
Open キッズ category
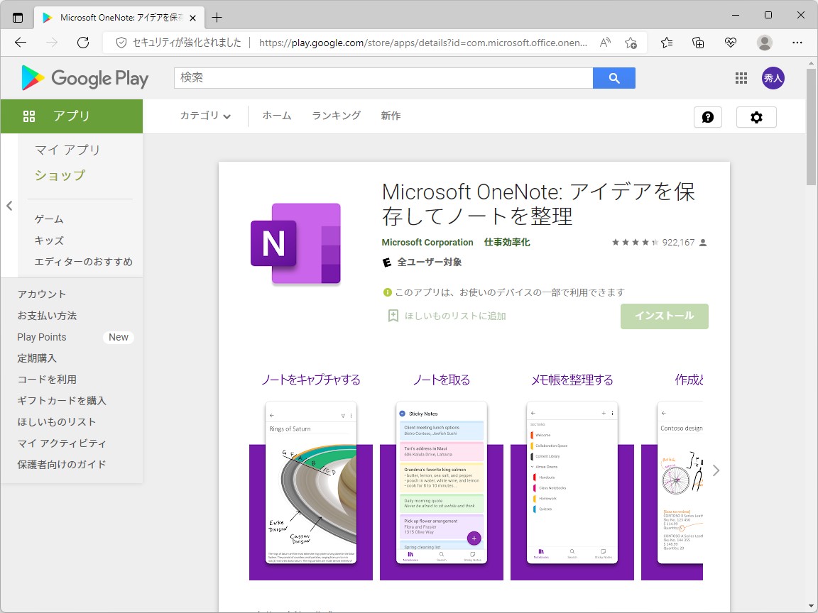(x=49, y=241)
